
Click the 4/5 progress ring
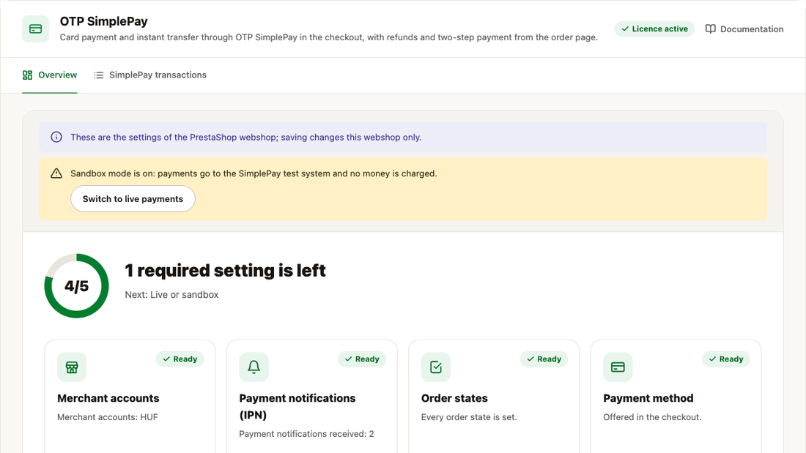tap(77, 285)
